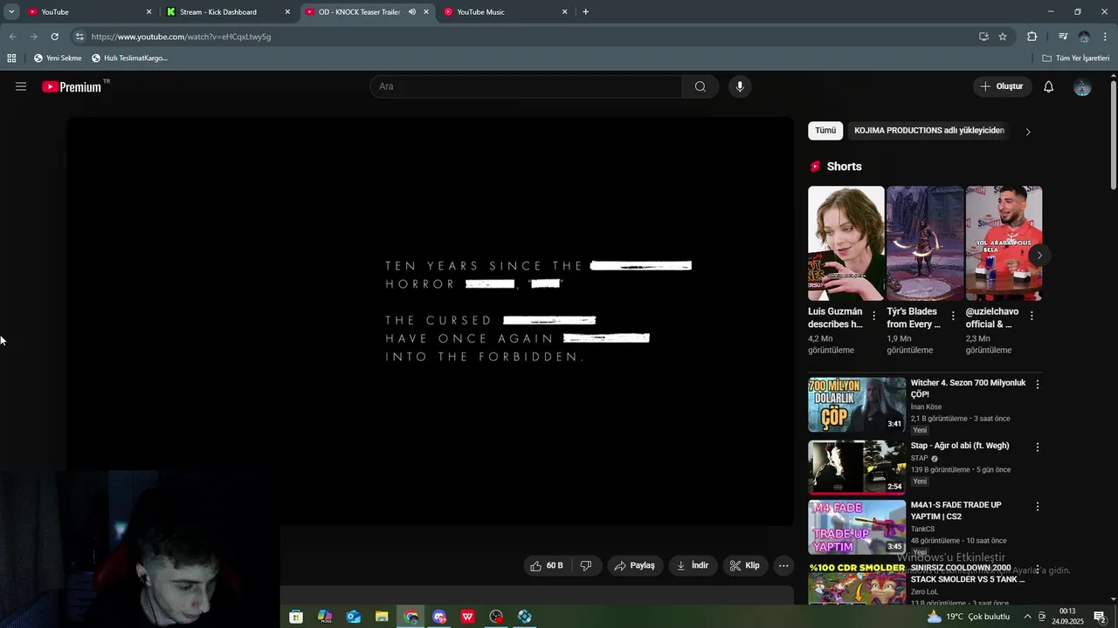
Task: Expand hidden system tray icons
Action: (1027, 617)
